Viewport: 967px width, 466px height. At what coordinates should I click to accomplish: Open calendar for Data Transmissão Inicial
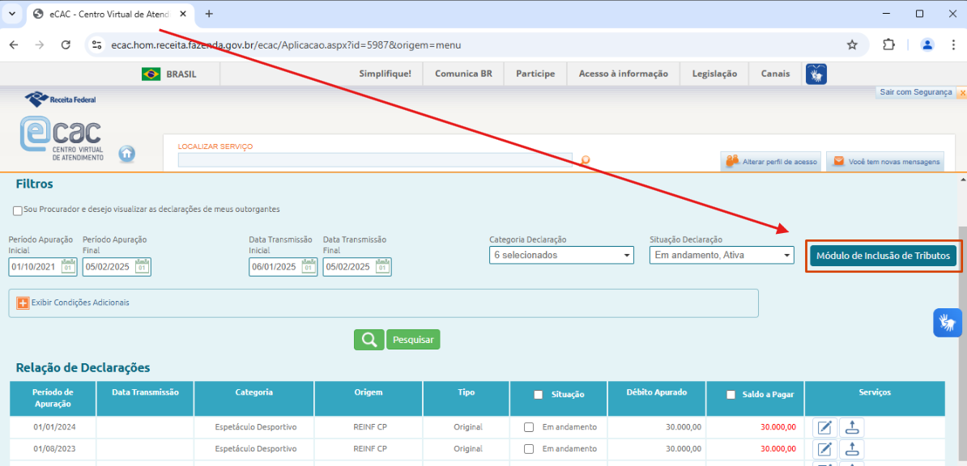309,267
